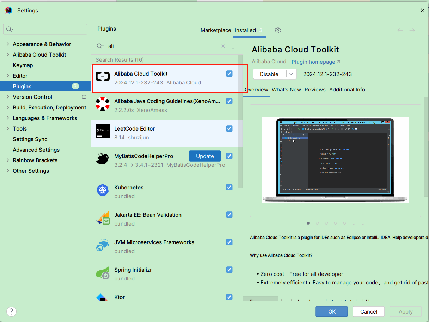The width and height of the screenshot is (429, 322).
Task: Click into the settings search field
Action: (45, 29)
